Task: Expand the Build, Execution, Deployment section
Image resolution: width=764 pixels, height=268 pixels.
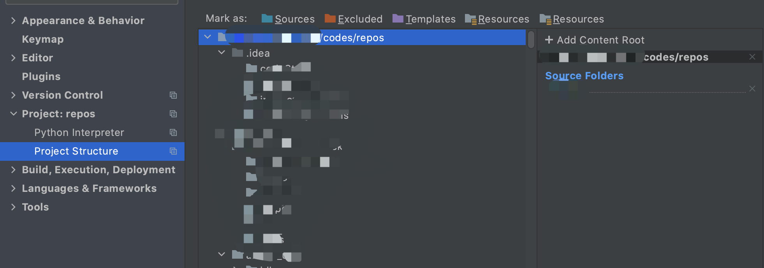Action: click(13, 170)
